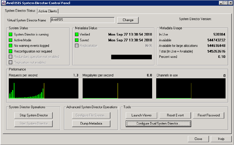Viewport: 234px width, 145px height.
Task: Maximize the Control Panel window
Action: pos(226,3)
